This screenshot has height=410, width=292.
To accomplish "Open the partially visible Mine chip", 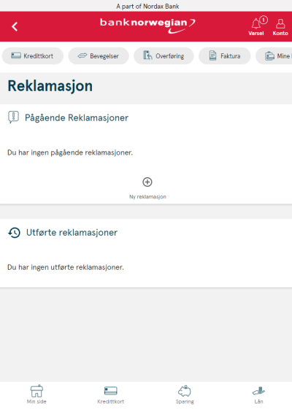I will point(274,56).
